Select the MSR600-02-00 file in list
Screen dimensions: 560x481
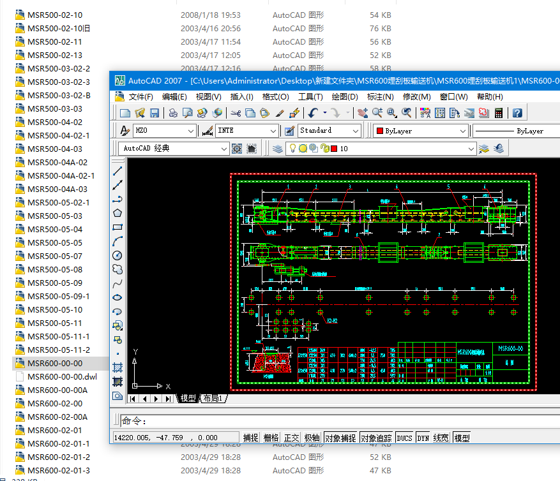(x=54, y=403)
